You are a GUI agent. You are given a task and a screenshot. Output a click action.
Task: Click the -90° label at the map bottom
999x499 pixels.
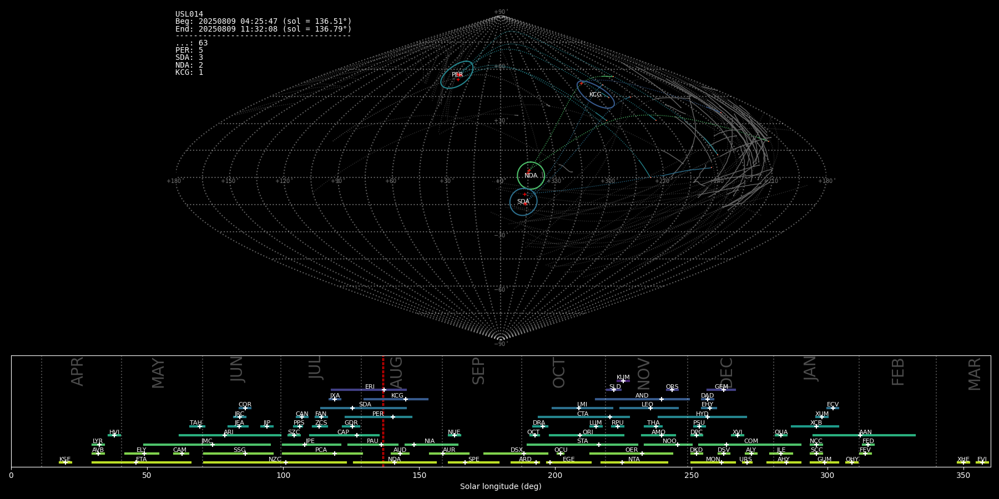tap(501, 344)
